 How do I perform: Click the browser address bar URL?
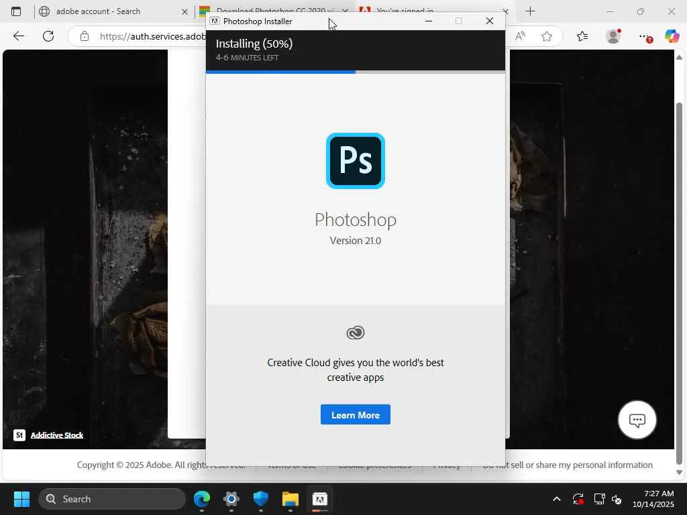pyautogui.click(x=152, y=36)
